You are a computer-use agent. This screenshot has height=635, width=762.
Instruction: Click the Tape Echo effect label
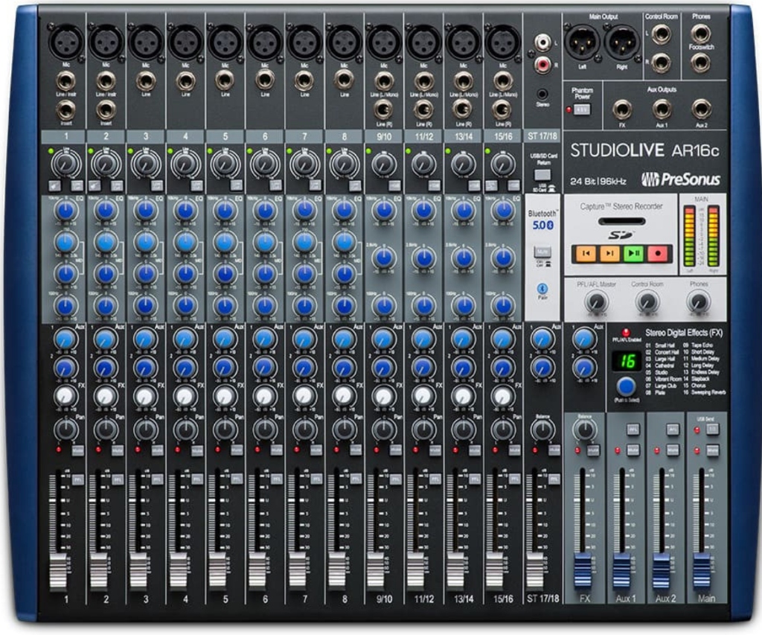coord(702,345)
